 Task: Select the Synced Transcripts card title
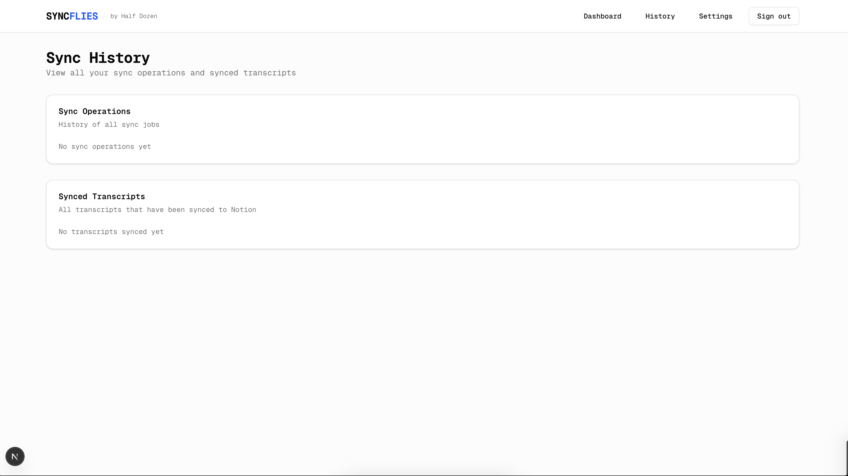pos(101,197)
